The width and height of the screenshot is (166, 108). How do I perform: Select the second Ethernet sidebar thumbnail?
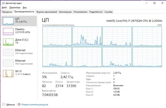click(x=8, y=63)
